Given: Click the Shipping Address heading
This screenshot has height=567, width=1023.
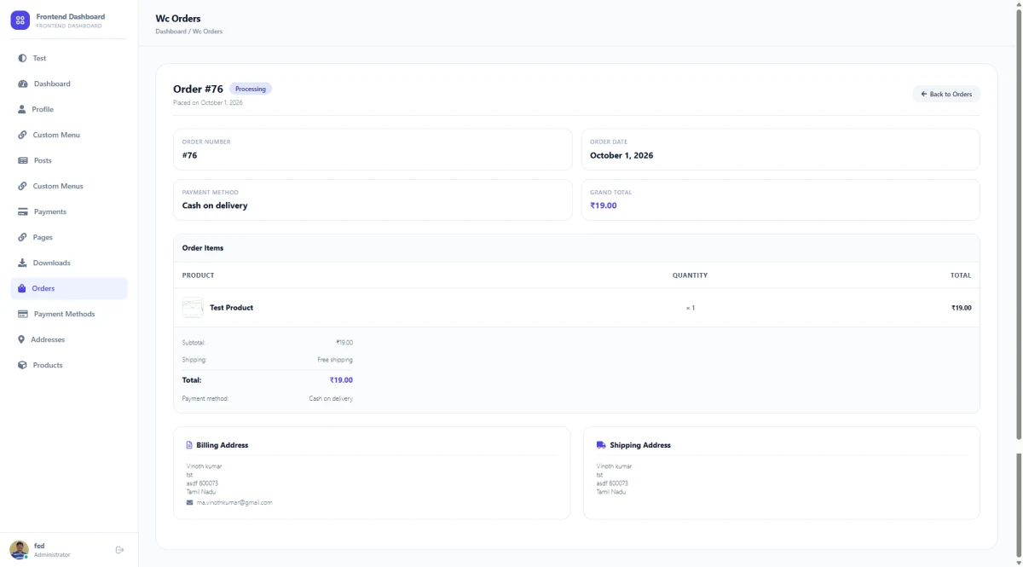Looking at the screenshot, I should (x=640, y=445).
